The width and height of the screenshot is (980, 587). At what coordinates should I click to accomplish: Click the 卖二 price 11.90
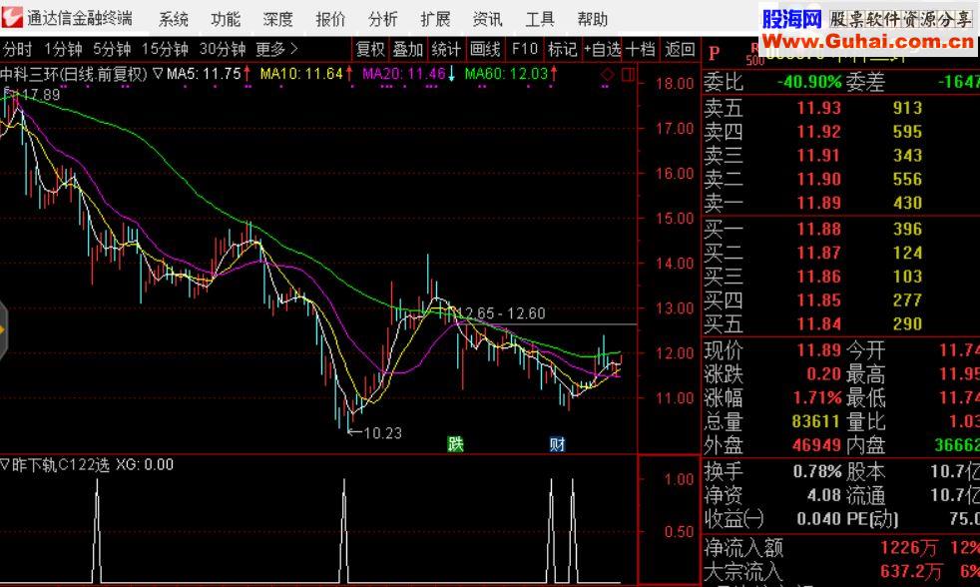tap(818, 180)
